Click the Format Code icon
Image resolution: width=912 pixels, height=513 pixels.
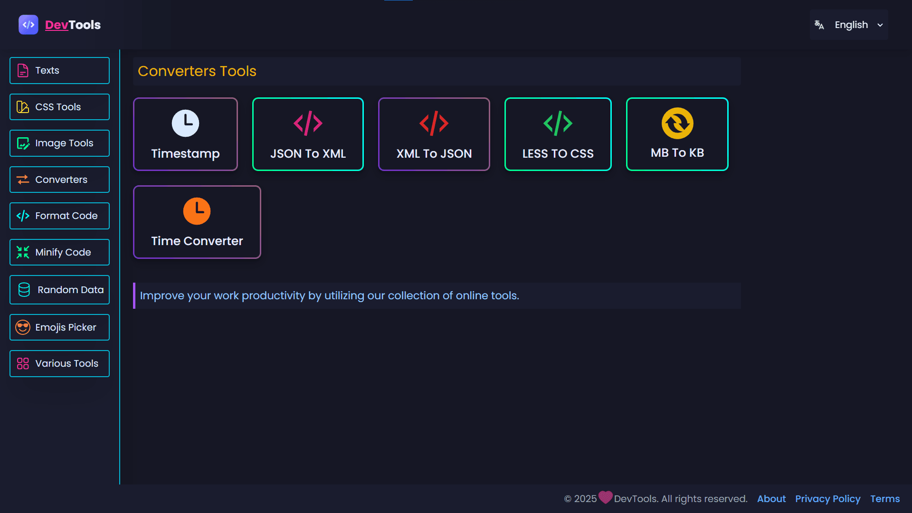(23, 216)
